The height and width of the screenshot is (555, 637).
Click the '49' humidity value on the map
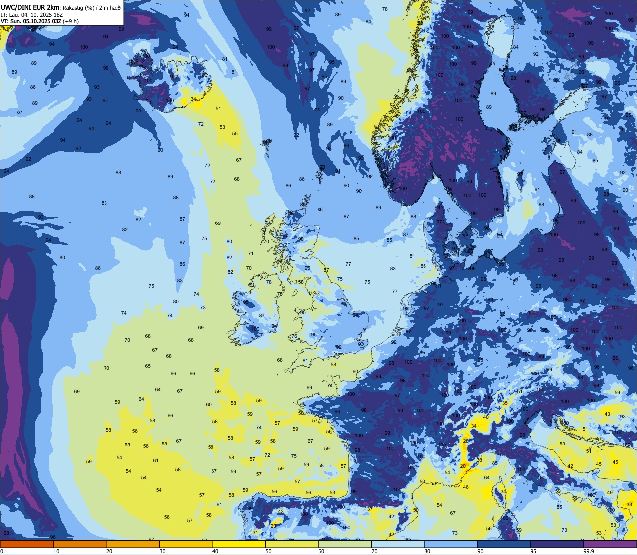[x=610, y=493]
